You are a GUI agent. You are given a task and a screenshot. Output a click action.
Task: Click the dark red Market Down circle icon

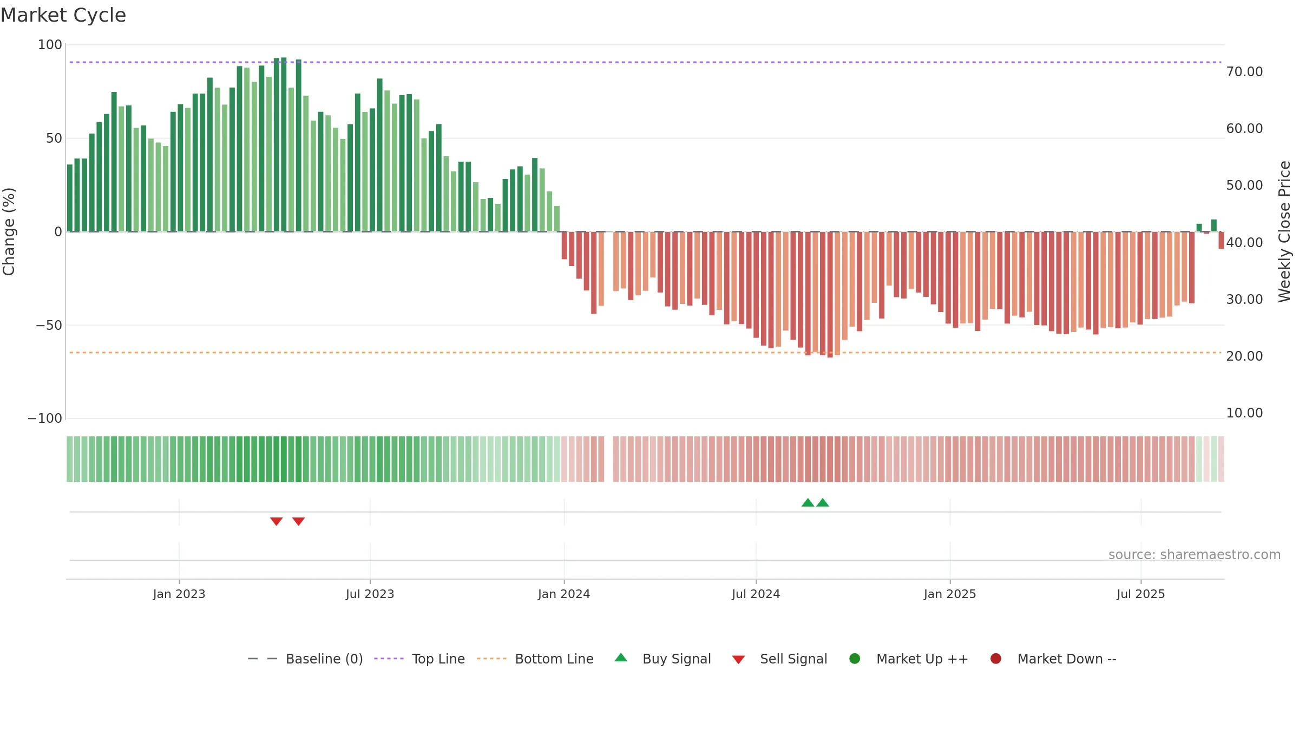pos(995,659)
